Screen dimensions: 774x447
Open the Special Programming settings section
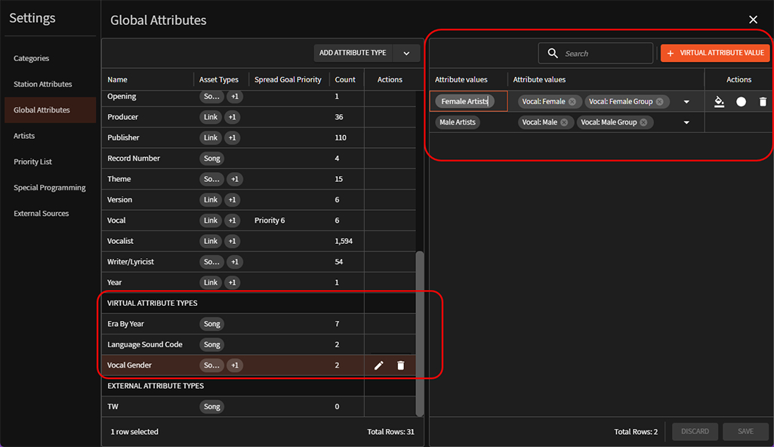tap(51, 187)
